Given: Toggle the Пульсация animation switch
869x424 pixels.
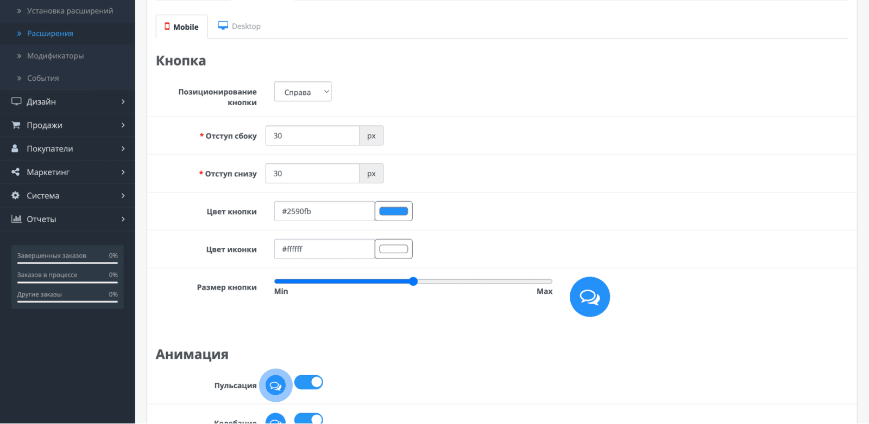Looking at the screenshot, I should pyautogui.click(x=308, y=382).
